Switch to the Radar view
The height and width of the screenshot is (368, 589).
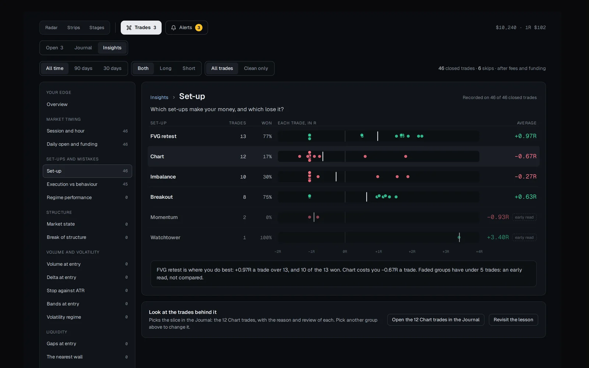(x=51, y=28)
